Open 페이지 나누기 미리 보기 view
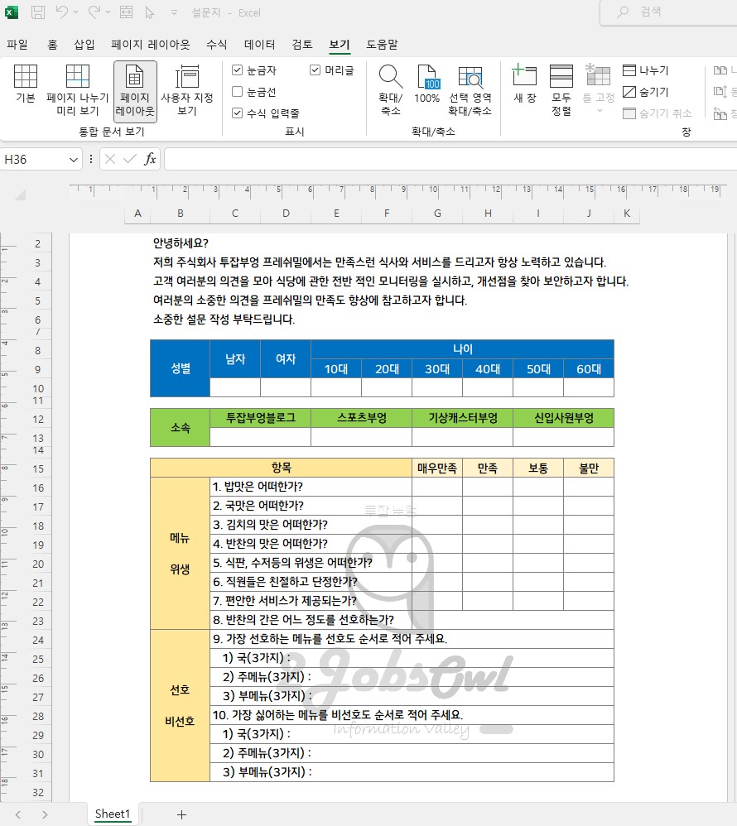Viewport: 737px width, 826px height. click(78, 90)
